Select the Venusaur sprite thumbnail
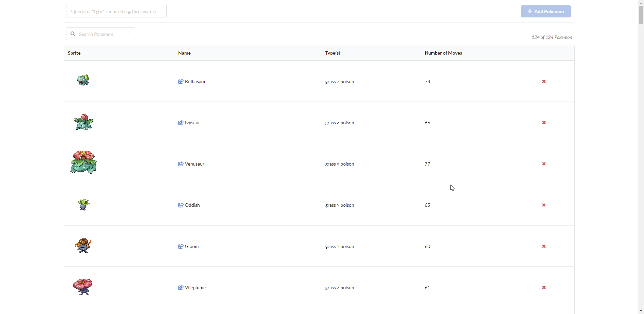Viewport: 644px width, 314px height. tap(83, 162)
